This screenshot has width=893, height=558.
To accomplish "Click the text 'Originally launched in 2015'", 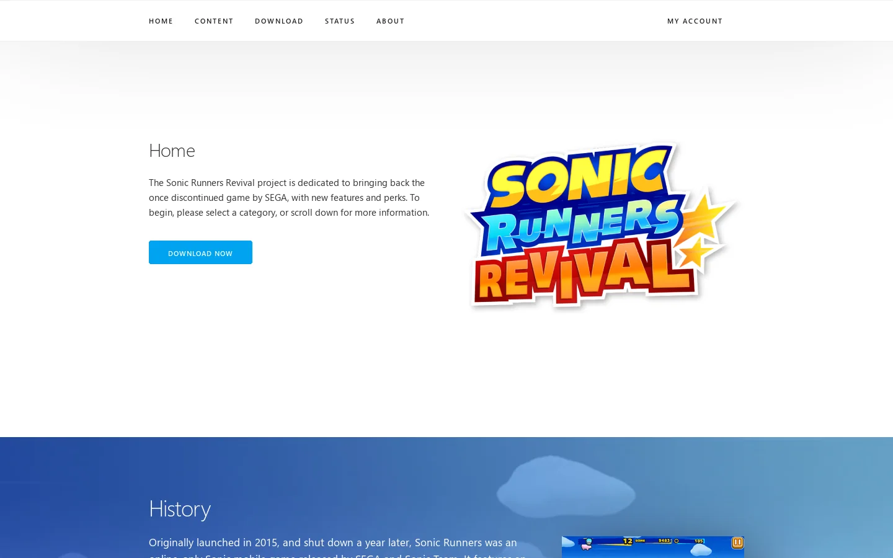I will point(215,542).
